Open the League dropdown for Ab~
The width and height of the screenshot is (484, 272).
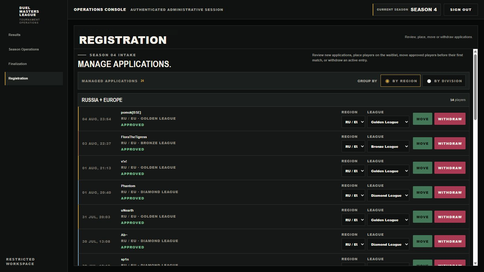(x=388, y=244)
